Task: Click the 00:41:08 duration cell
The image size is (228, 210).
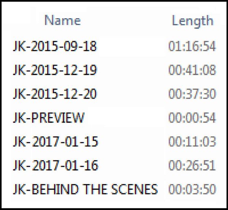Action: click(x=192, y=70)
